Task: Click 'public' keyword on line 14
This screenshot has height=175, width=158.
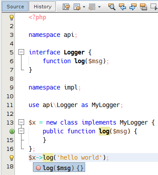Action: 53,132
